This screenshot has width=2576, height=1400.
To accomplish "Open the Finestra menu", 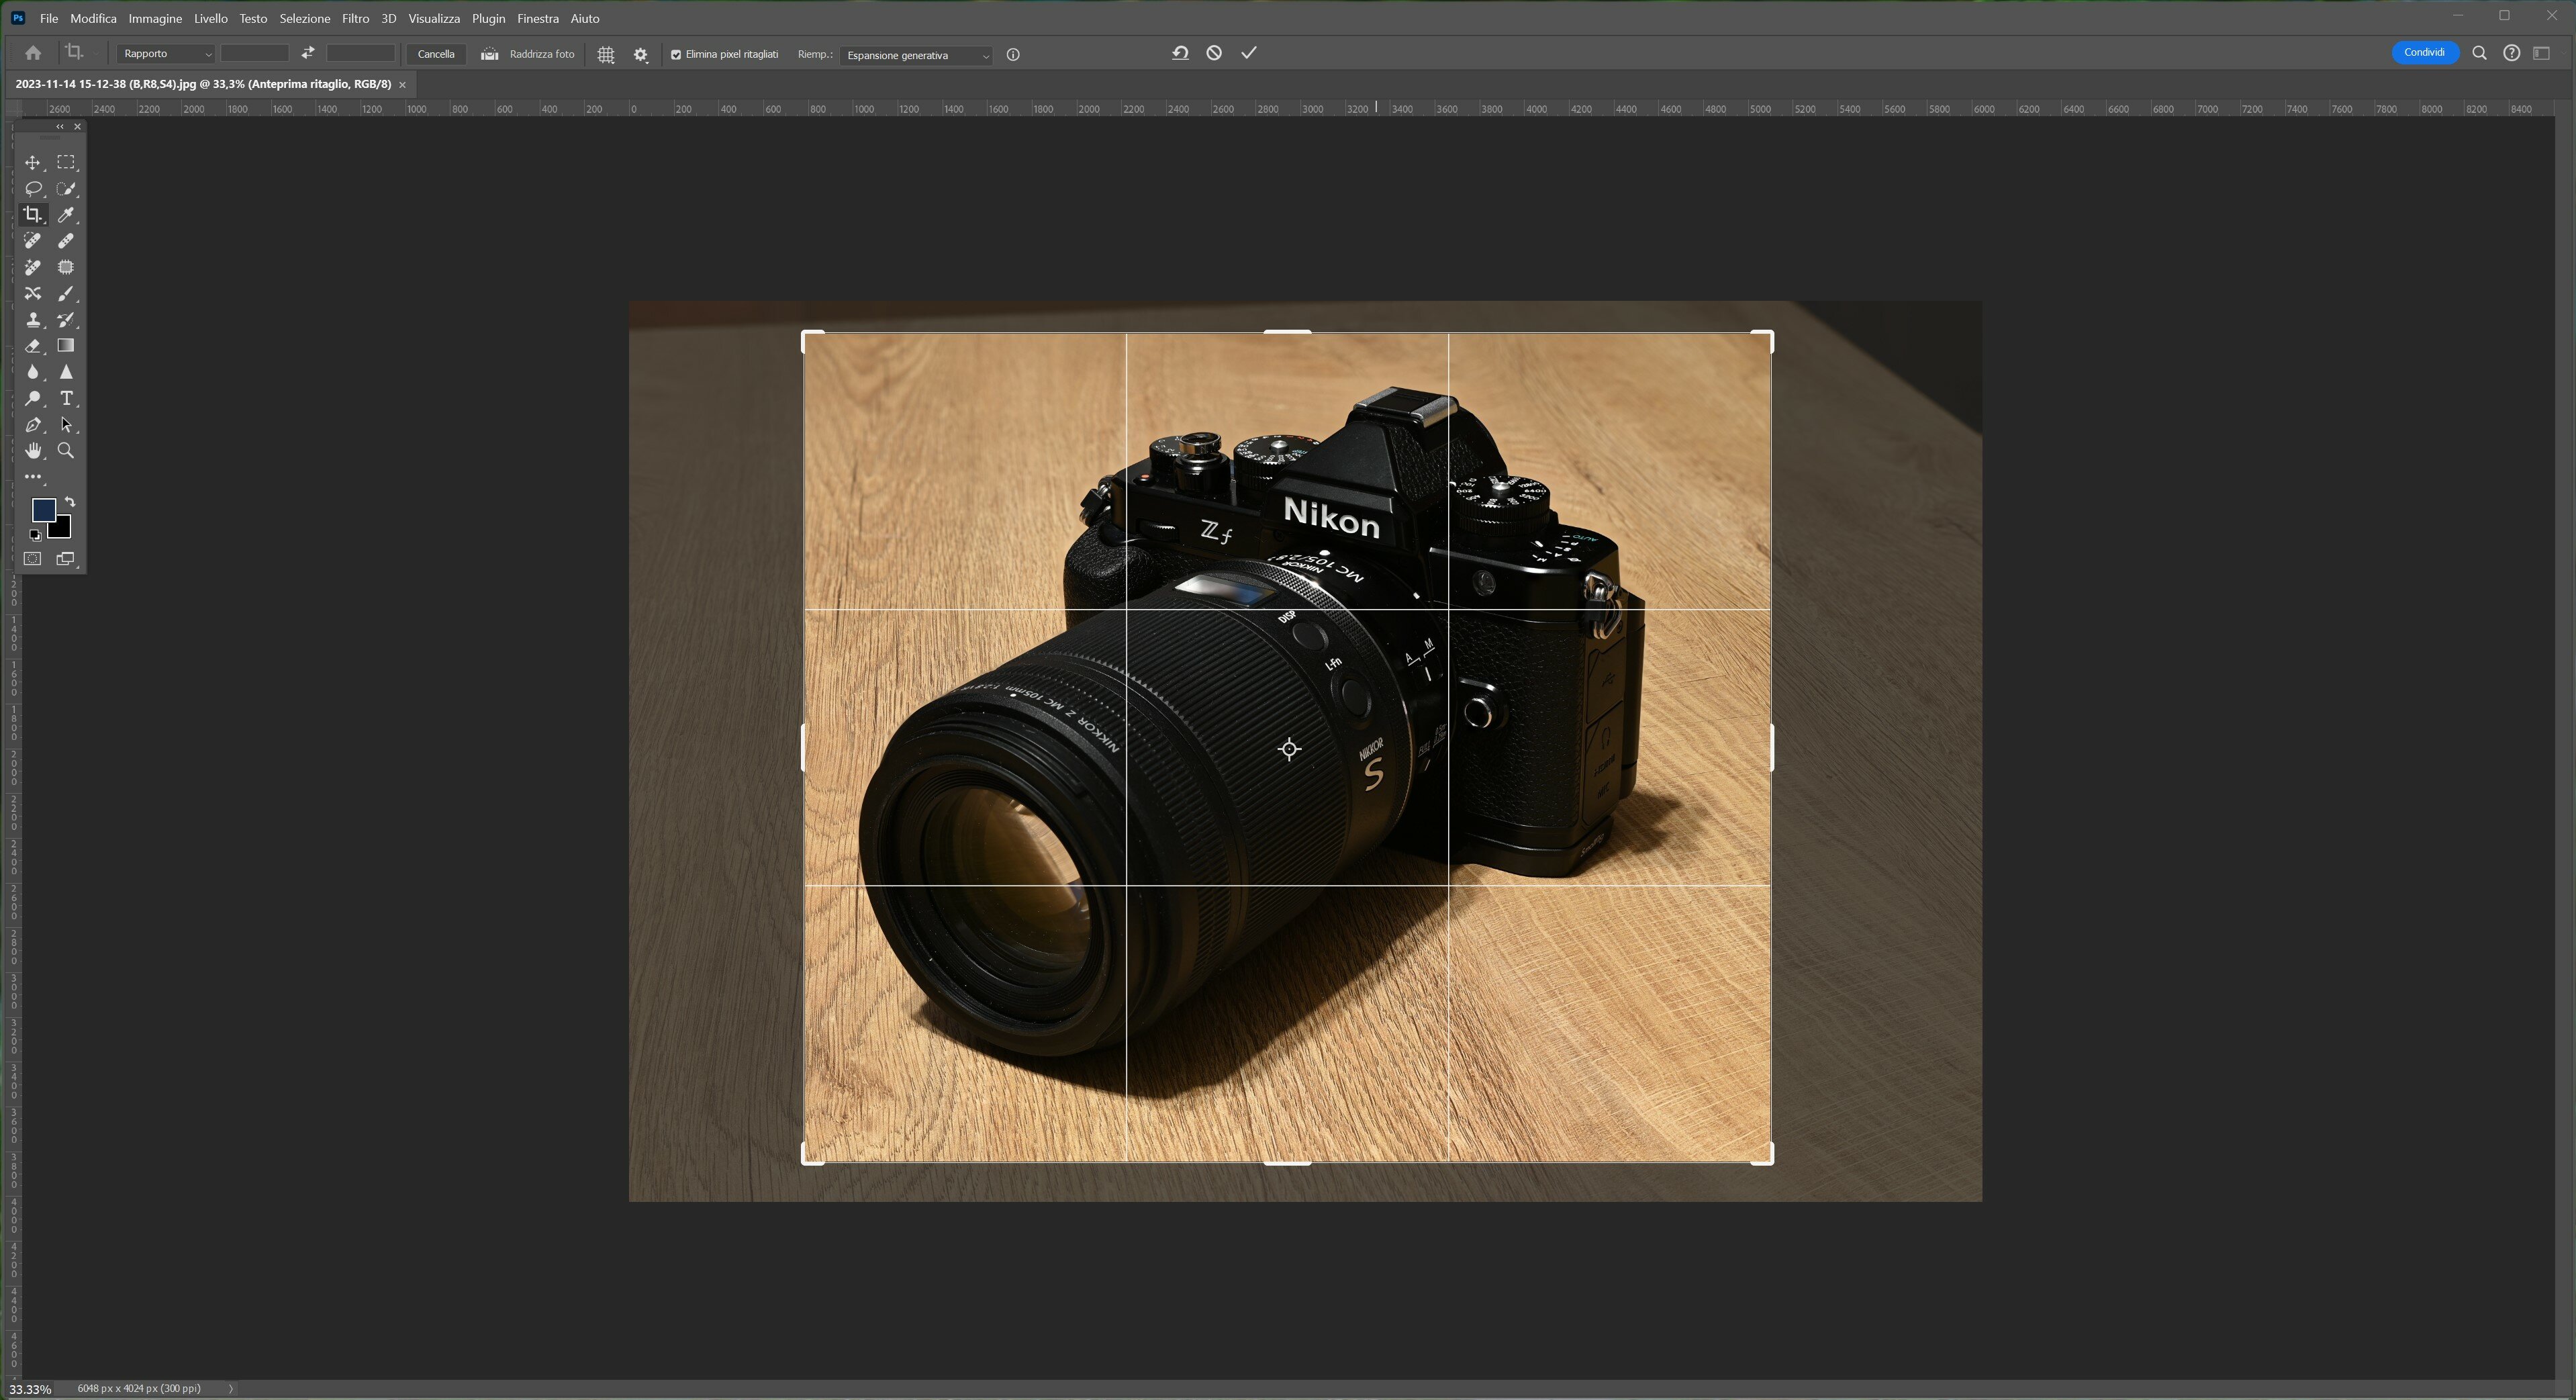I will coord(538,18).
